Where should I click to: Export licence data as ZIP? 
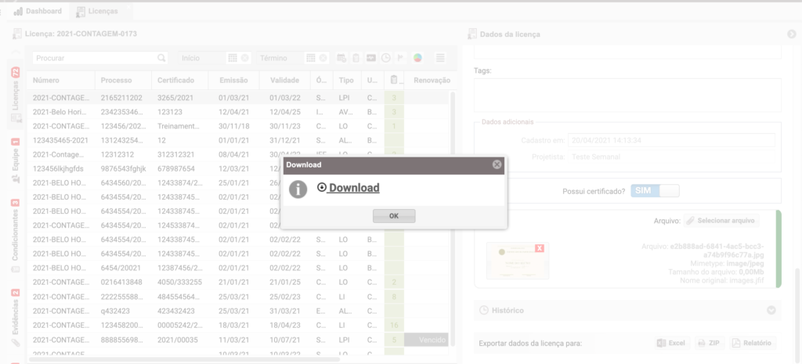pos(709,343)
